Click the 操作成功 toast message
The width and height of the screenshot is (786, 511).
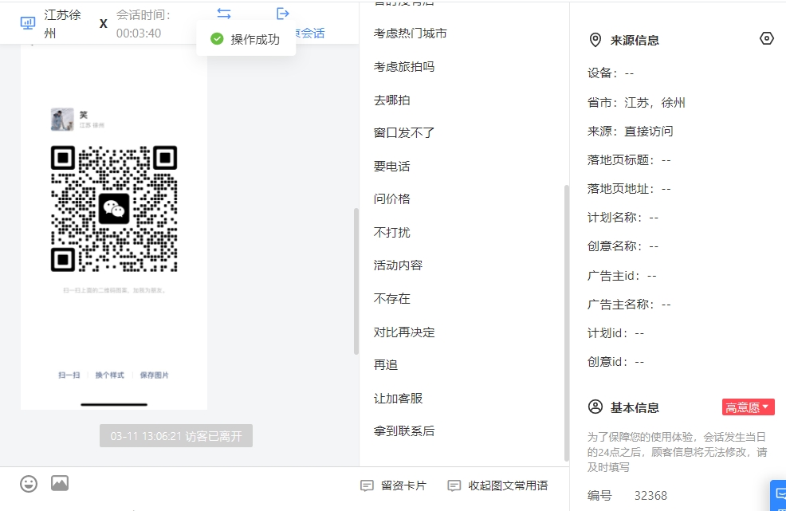tap(246, 38)
